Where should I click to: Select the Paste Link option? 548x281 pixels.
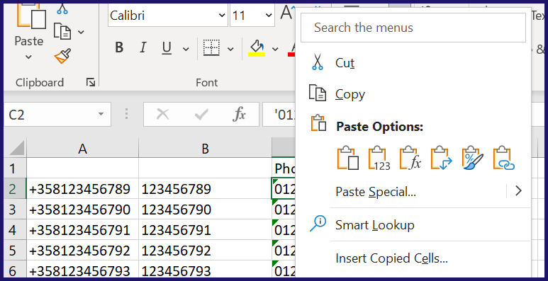(503, 159)
